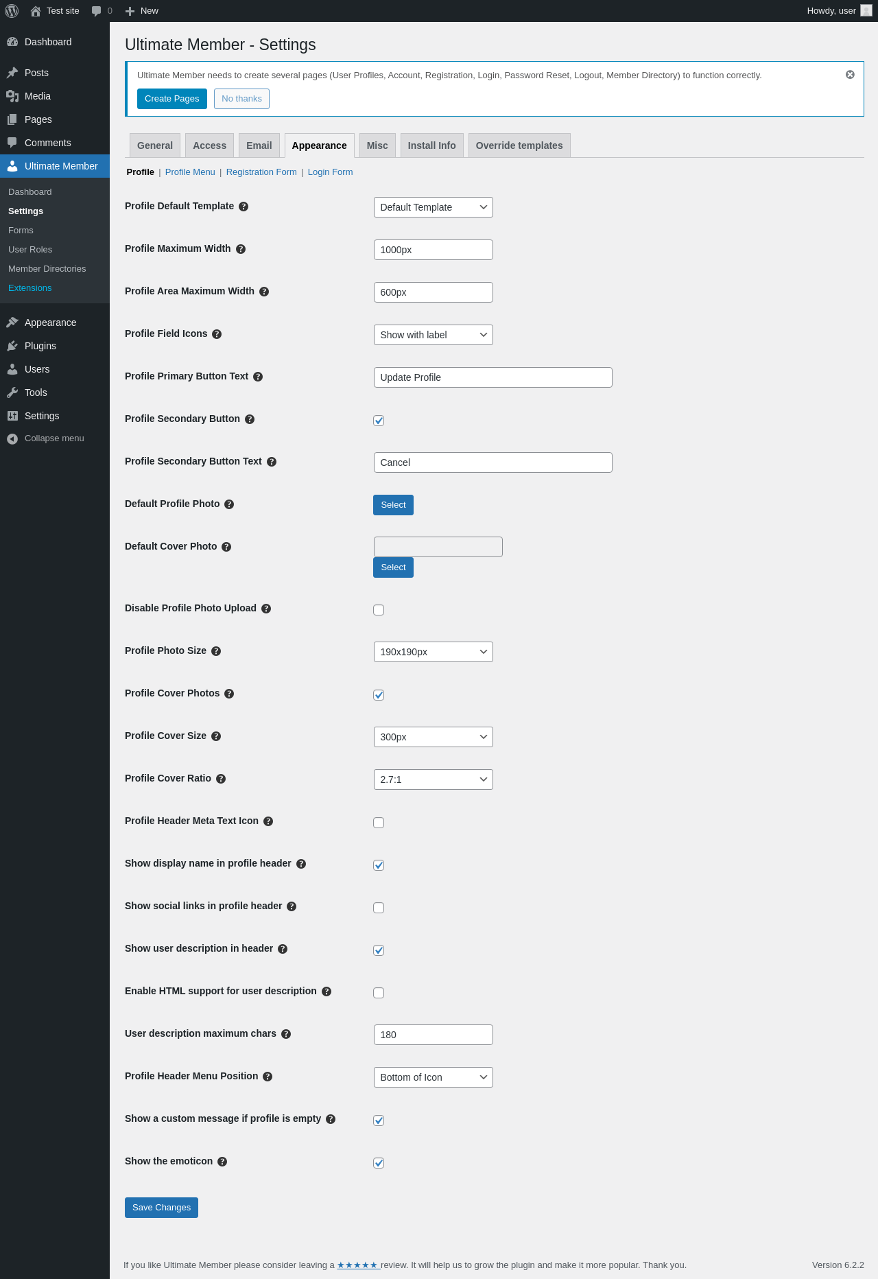Switch to the Email tab
Image resolution: width=878 pixels, height=1279 pixels.
259,145
